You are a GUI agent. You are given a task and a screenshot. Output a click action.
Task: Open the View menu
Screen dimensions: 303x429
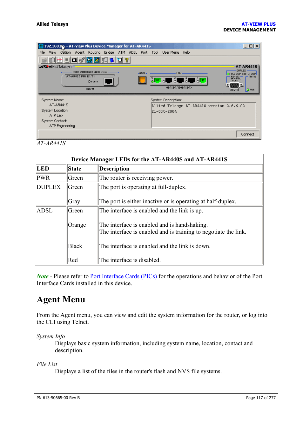[52, 52]
